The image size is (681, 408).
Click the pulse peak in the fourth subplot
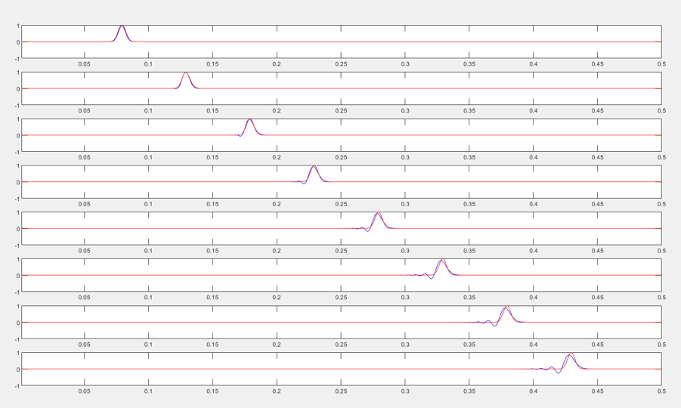pyautogui.click(x=314, y=167)
